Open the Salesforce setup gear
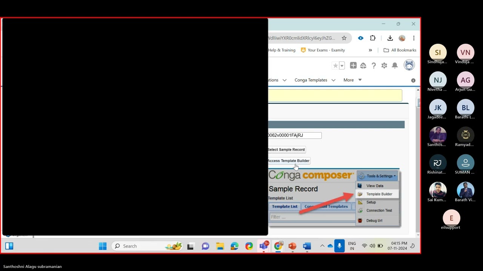The width and height of the screenshot is (483, 271). [x=384, y=65]
